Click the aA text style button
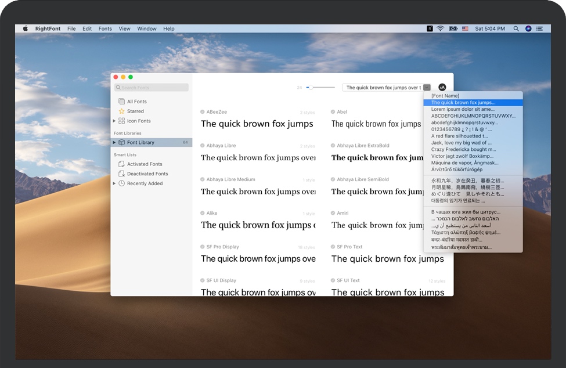The width and height of the screenshot is (566, 368). click(x=442, y=87)
